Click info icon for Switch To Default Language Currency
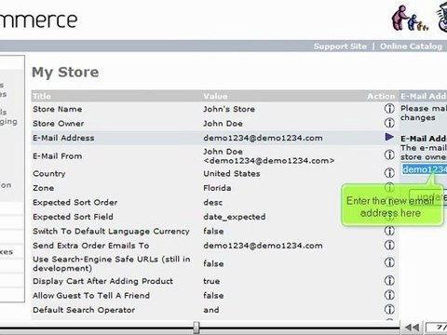The image size is (447, 335). tap(389, 231)
